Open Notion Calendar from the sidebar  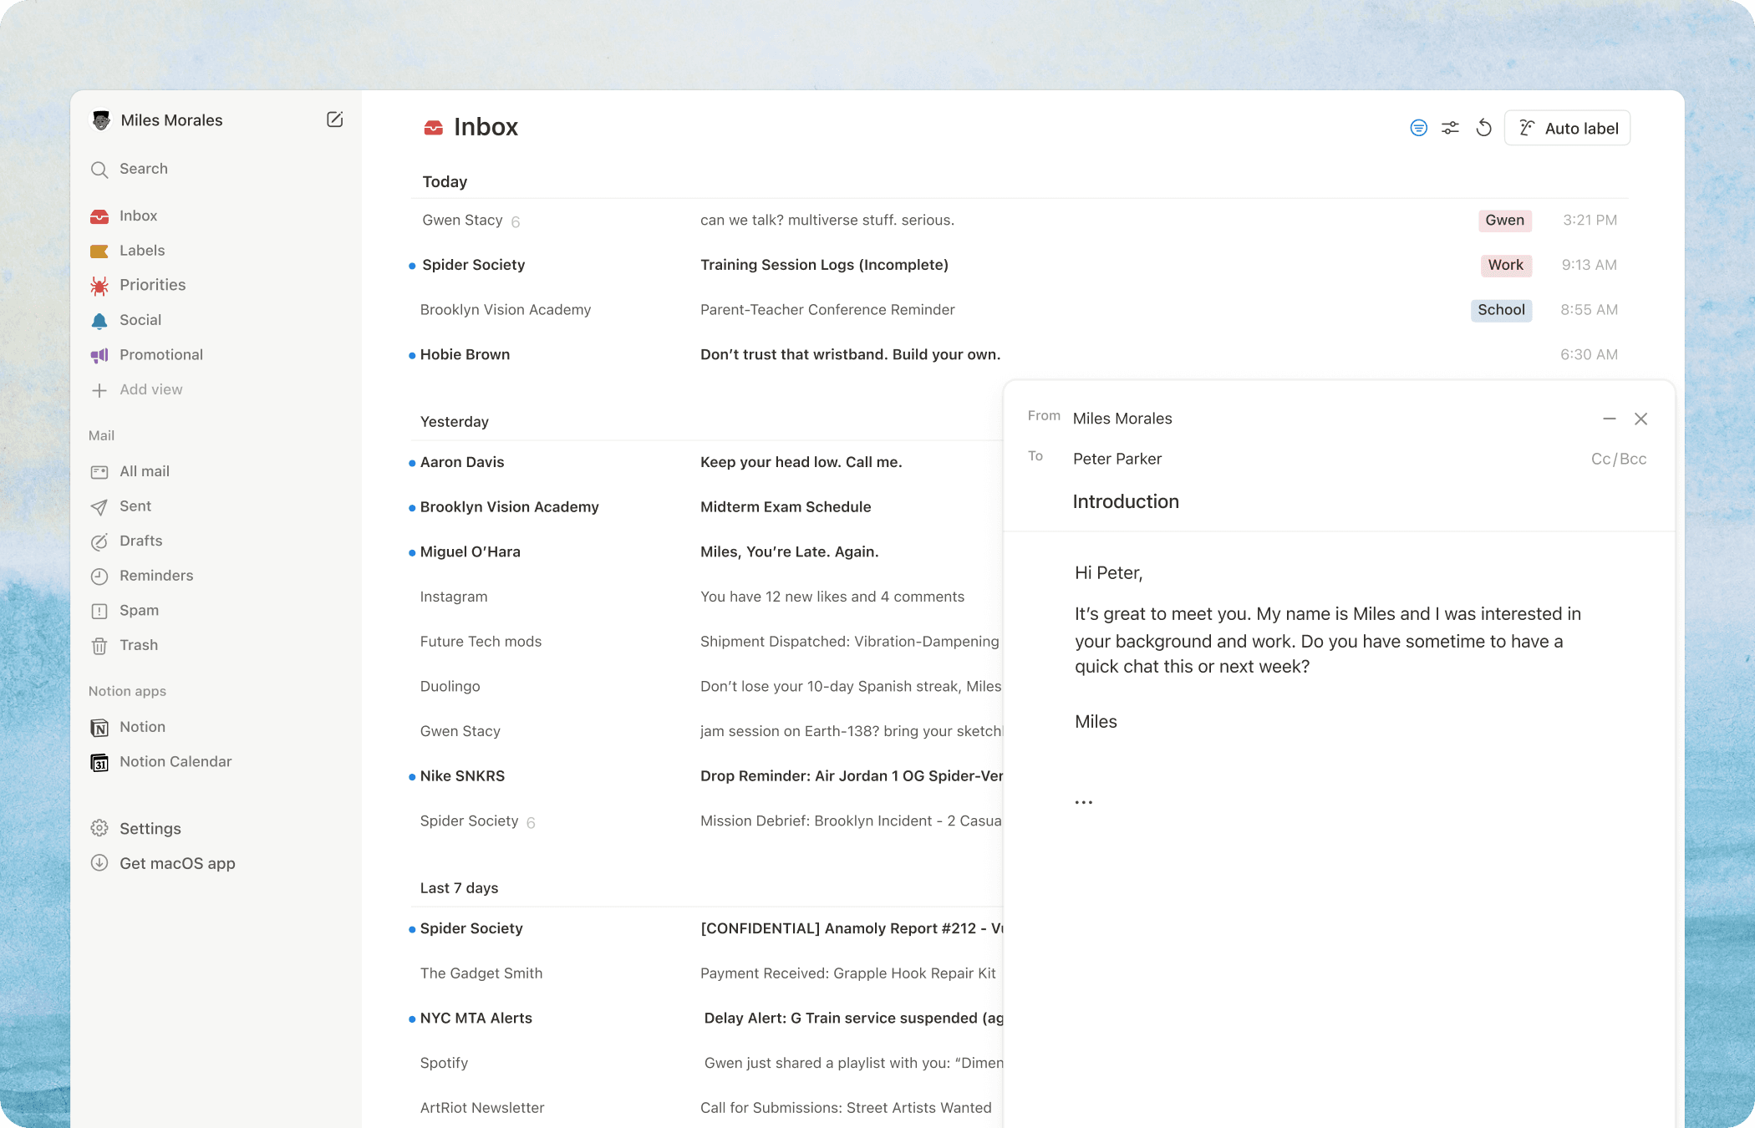(99, 762)
